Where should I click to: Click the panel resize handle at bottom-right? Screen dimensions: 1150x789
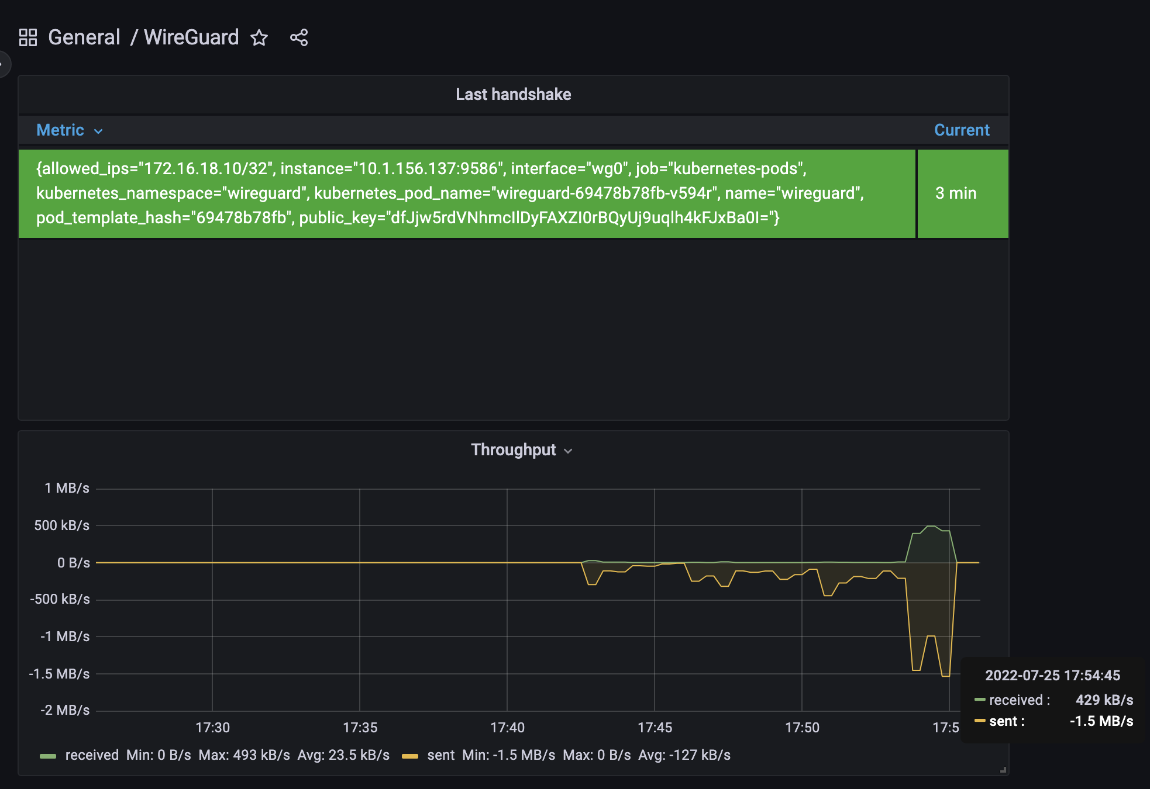tap(1002, 770)
